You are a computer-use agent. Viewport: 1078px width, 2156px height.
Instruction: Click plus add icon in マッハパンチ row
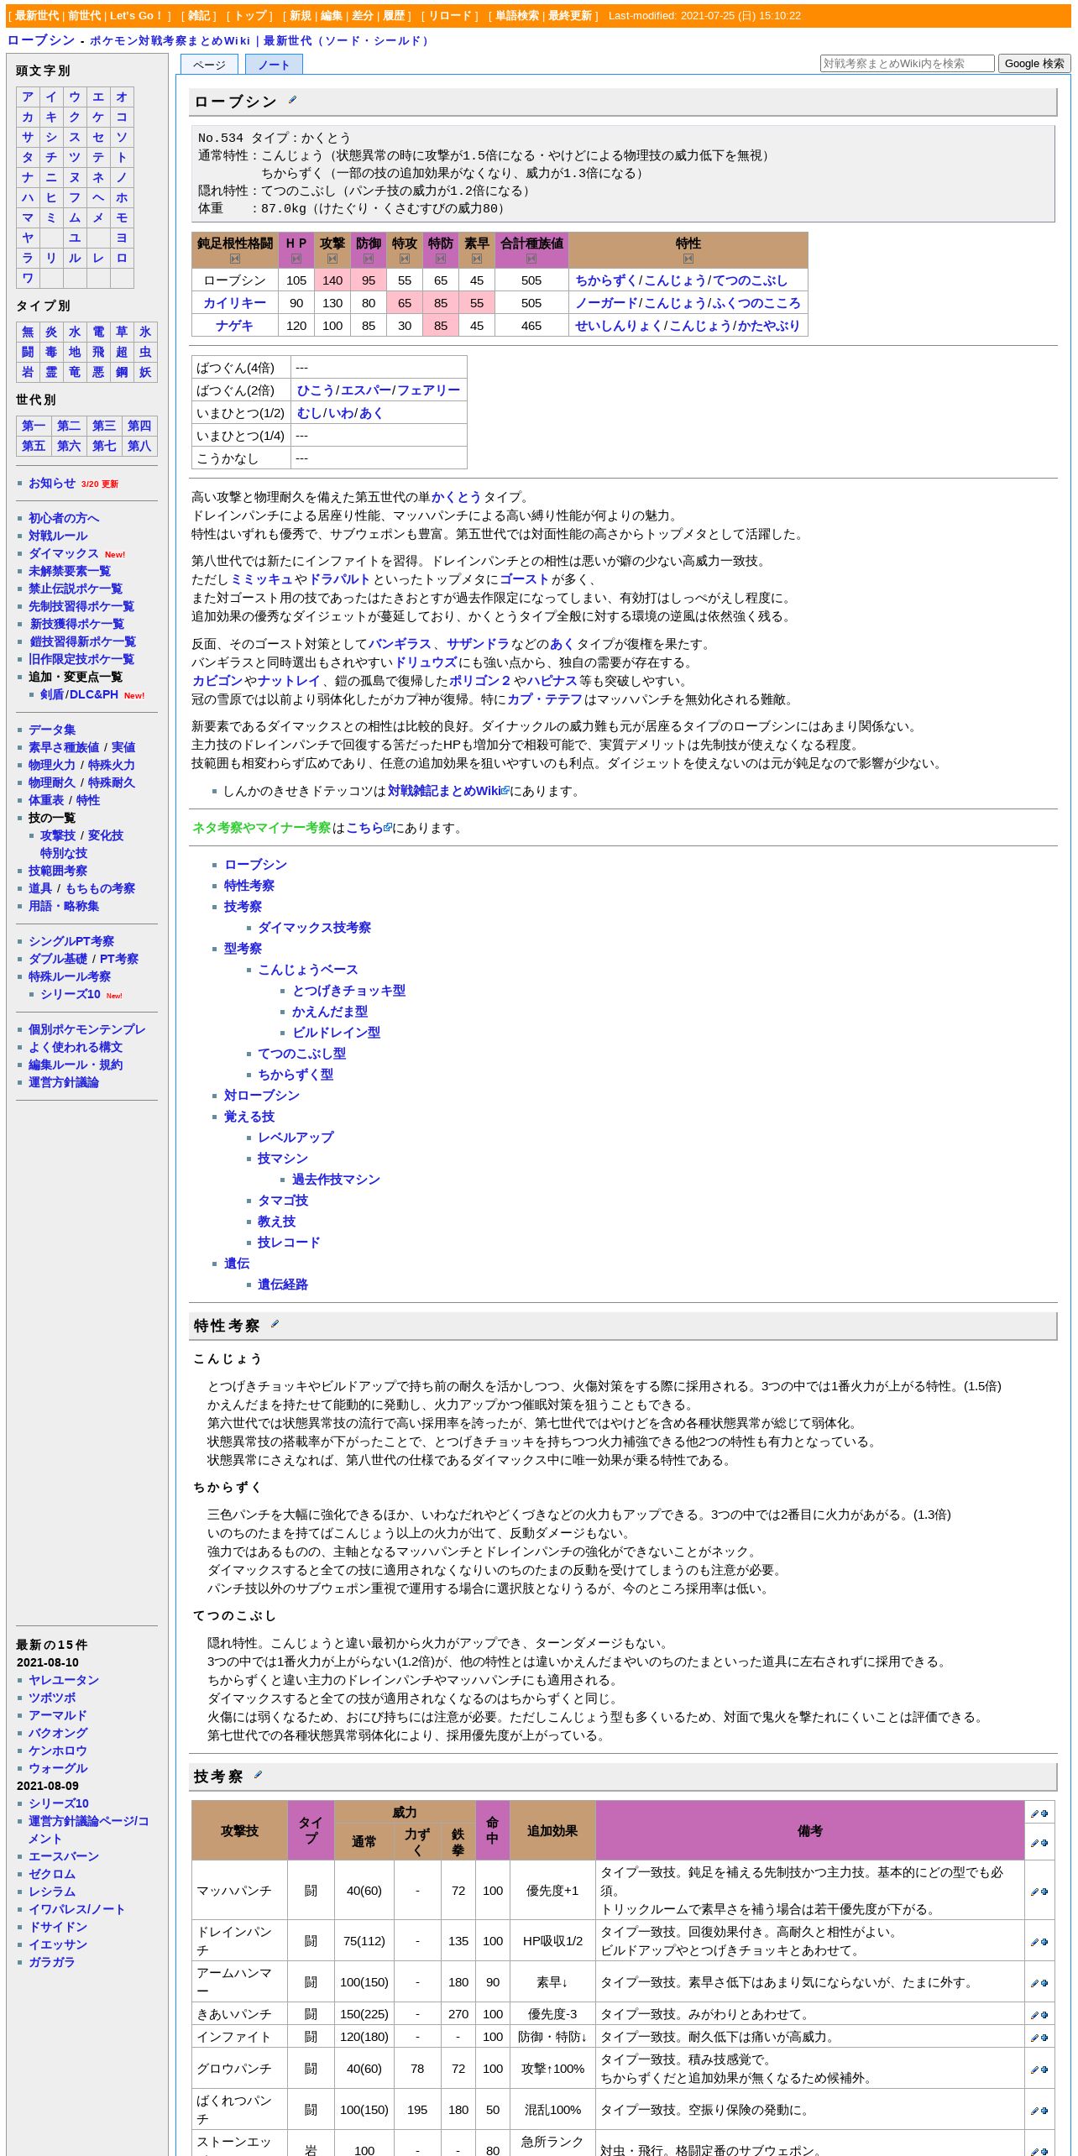pos(1044,1892)
